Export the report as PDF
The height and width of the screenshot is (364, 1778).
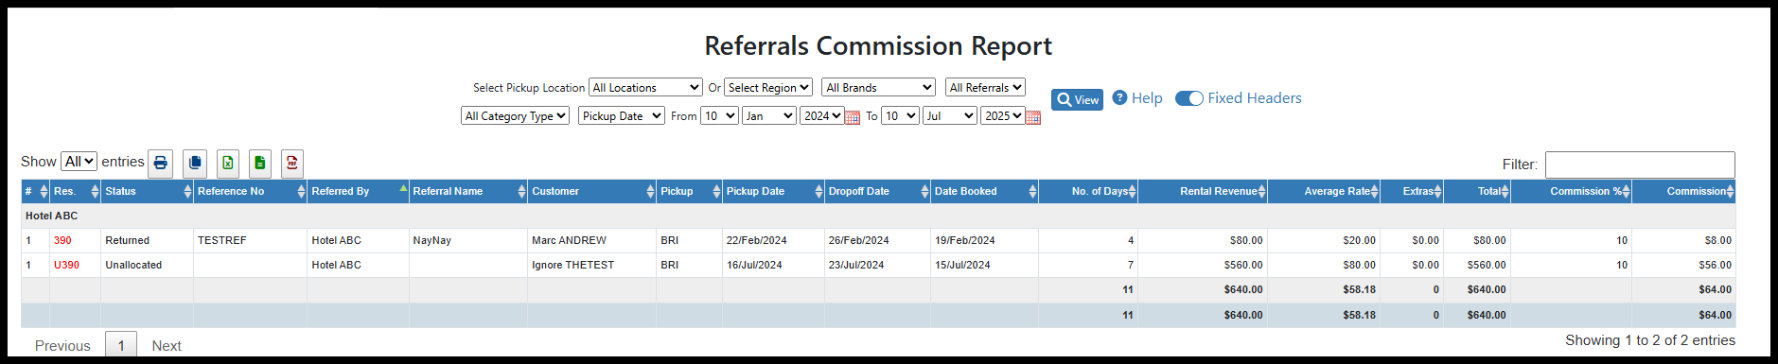point(292,164)
